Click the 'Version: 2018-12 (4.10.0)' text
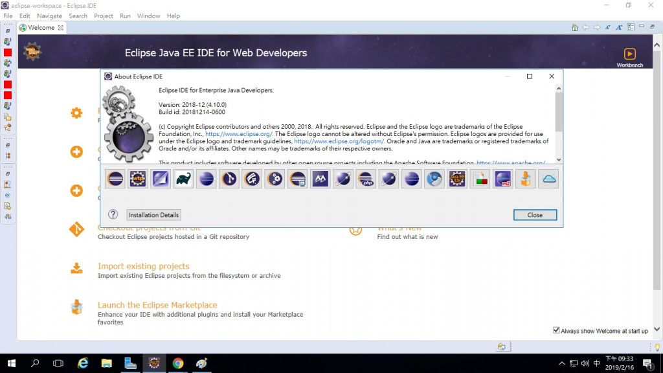The height and width of the screenshot is (373, 663). [192, 104]
